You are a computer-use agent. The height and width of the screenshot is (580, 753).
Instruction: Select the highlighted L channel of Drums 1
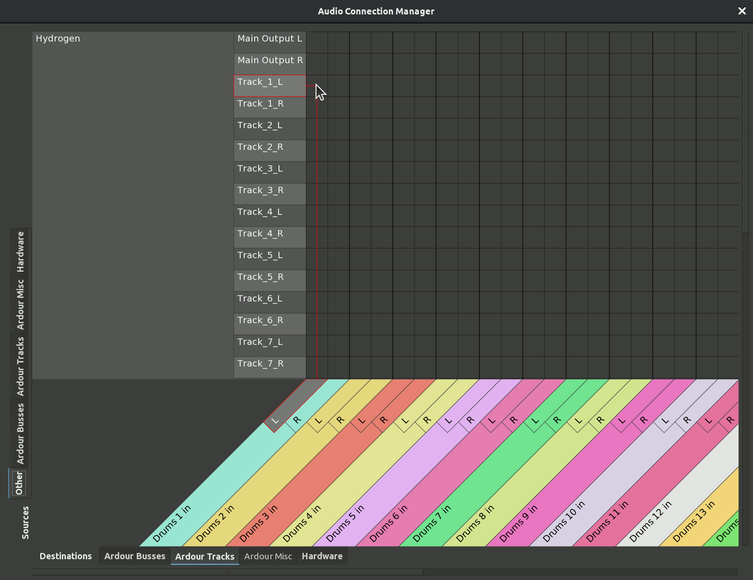point(275,421)
